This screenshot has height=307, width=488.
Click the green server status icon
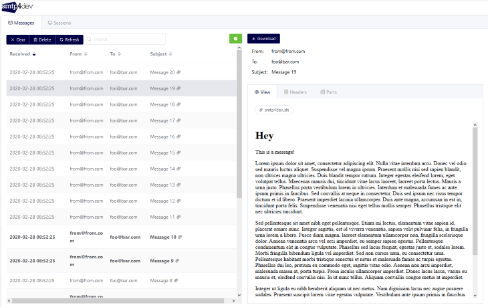click(235, 39)
